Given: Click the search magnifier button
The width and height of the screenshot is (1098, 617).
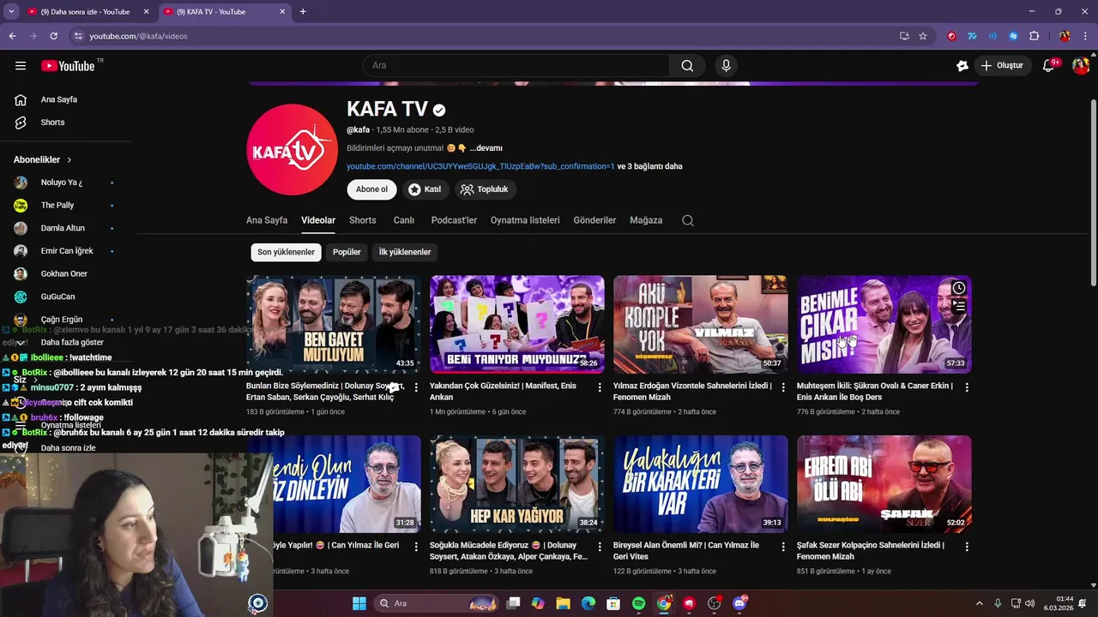Looking at the screenshot, I should (687, 66).
